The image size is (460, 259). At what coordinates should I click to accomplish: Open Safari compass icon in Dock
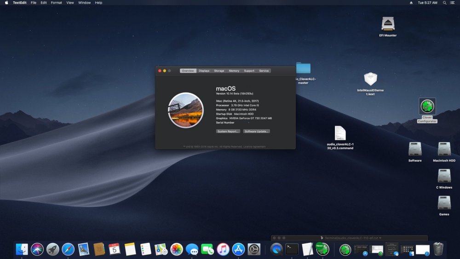pos(68,250)
